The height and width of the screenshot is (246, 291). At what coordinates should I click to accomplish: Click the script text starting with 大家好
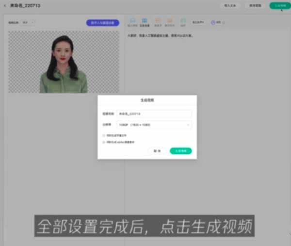point(160,35)
